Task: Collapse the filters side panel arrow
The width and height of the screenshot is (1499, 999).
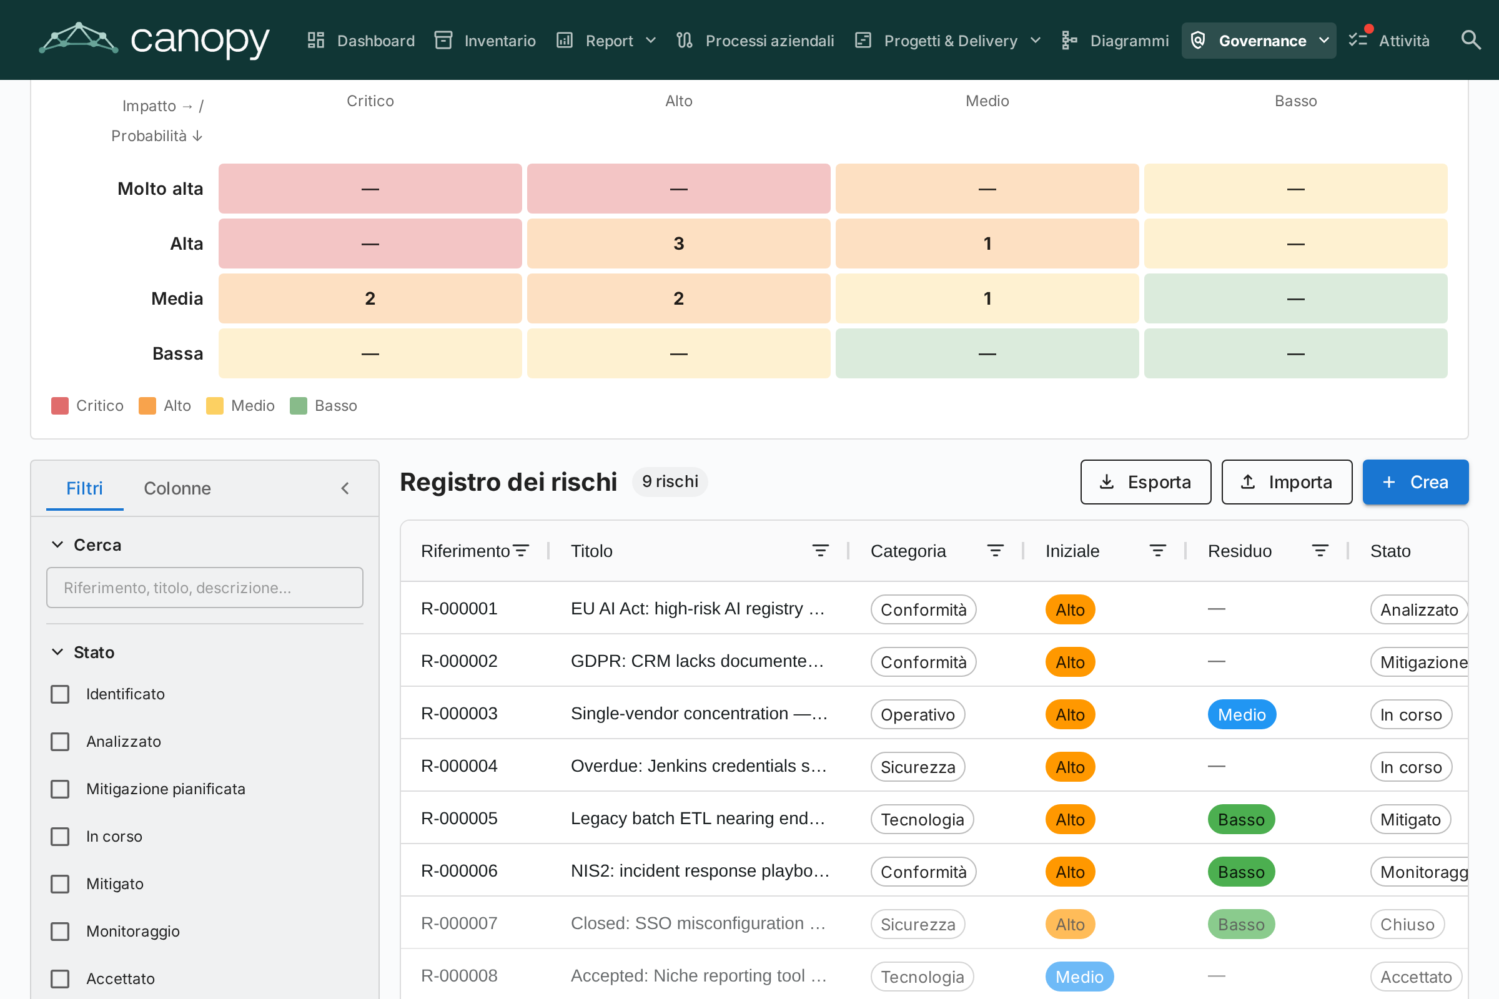Action: (345, 489)
